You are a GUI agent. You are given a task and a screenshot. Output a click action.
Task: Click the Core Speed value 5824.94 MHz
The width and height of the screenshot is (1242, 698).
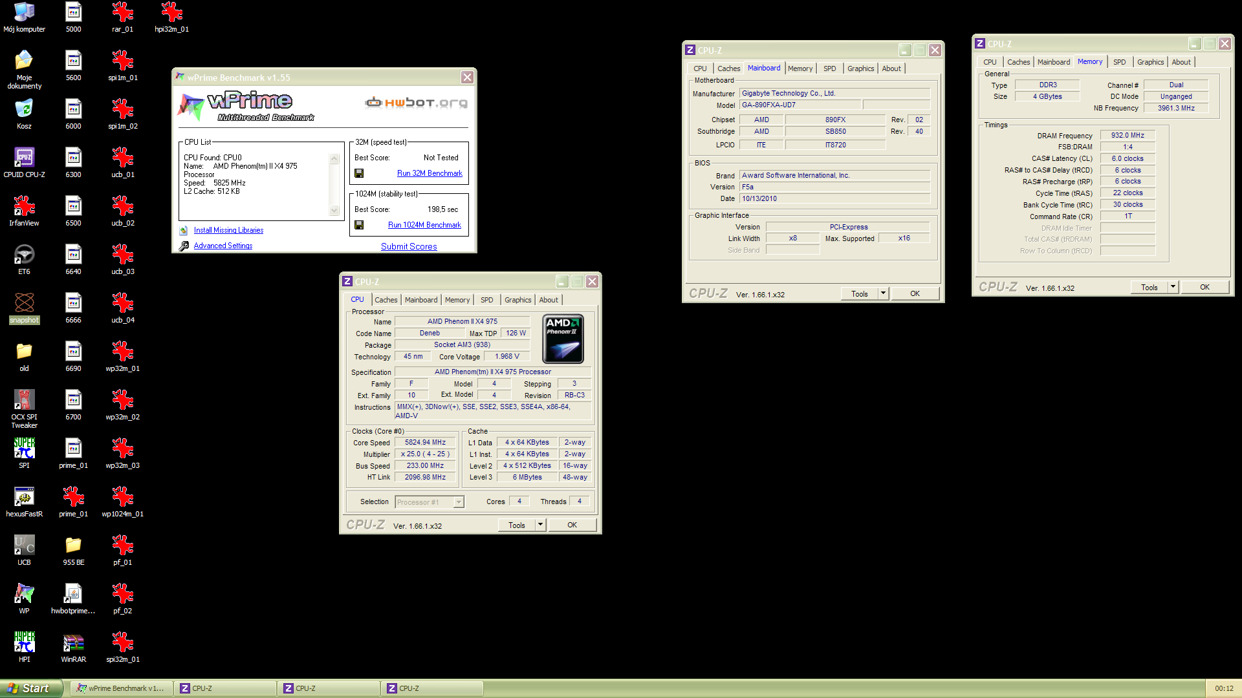[x=425, y=443]
